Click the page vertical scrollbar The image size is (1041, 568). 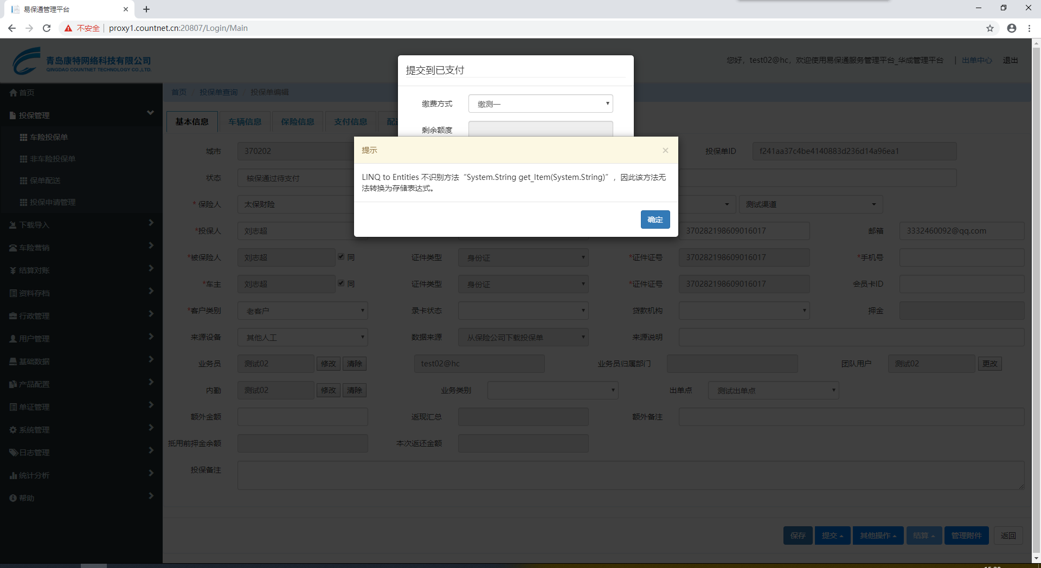coord(1036,301)
